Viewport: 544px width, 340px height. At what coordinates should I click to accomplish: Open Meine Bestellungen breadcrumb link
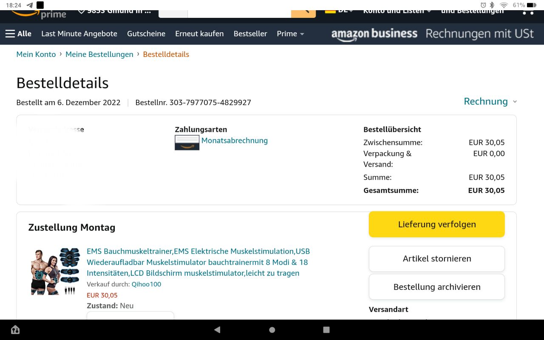[99, 54]
